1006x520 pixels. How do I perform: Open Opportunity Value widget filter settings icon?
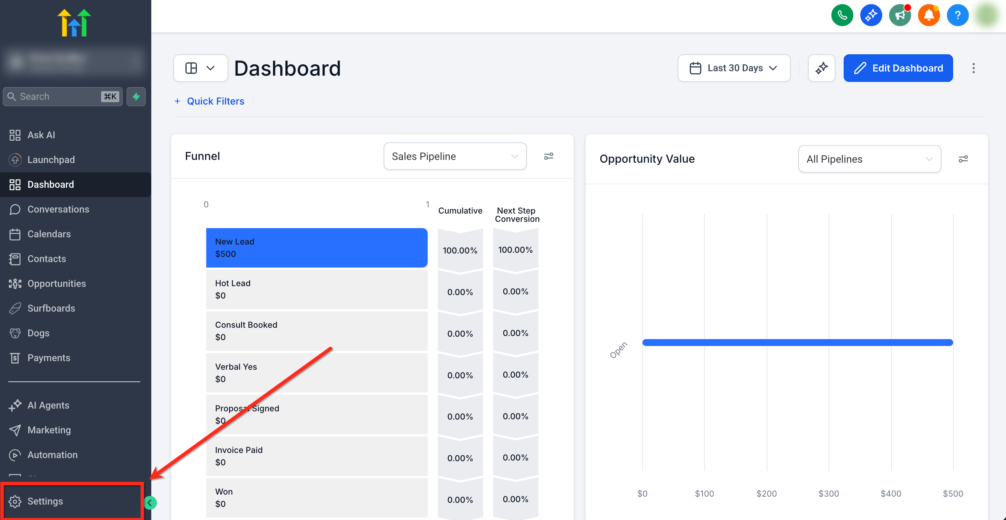pos(963,159)
